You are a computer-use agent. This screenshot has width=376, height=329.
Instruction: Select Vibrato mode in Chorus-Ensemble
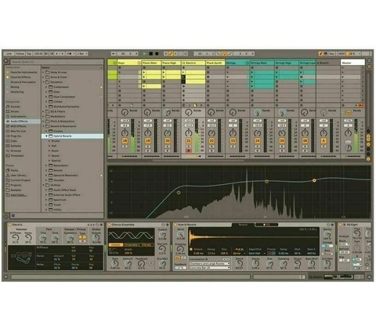(146, 245)
